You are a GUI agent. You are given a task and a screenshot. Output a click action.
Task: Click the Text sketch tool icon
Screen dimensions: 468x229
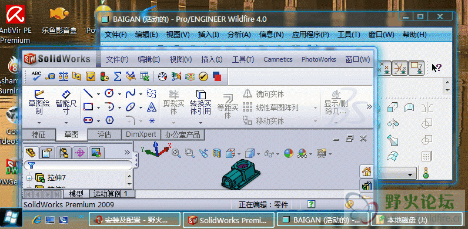152,107
